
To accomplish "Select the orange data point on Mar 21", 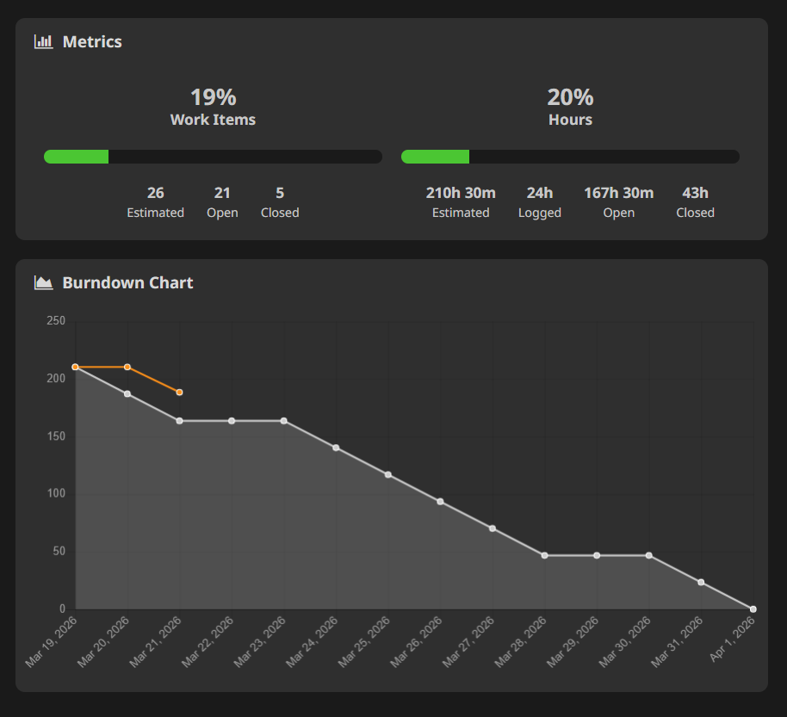I will point(179,392).
